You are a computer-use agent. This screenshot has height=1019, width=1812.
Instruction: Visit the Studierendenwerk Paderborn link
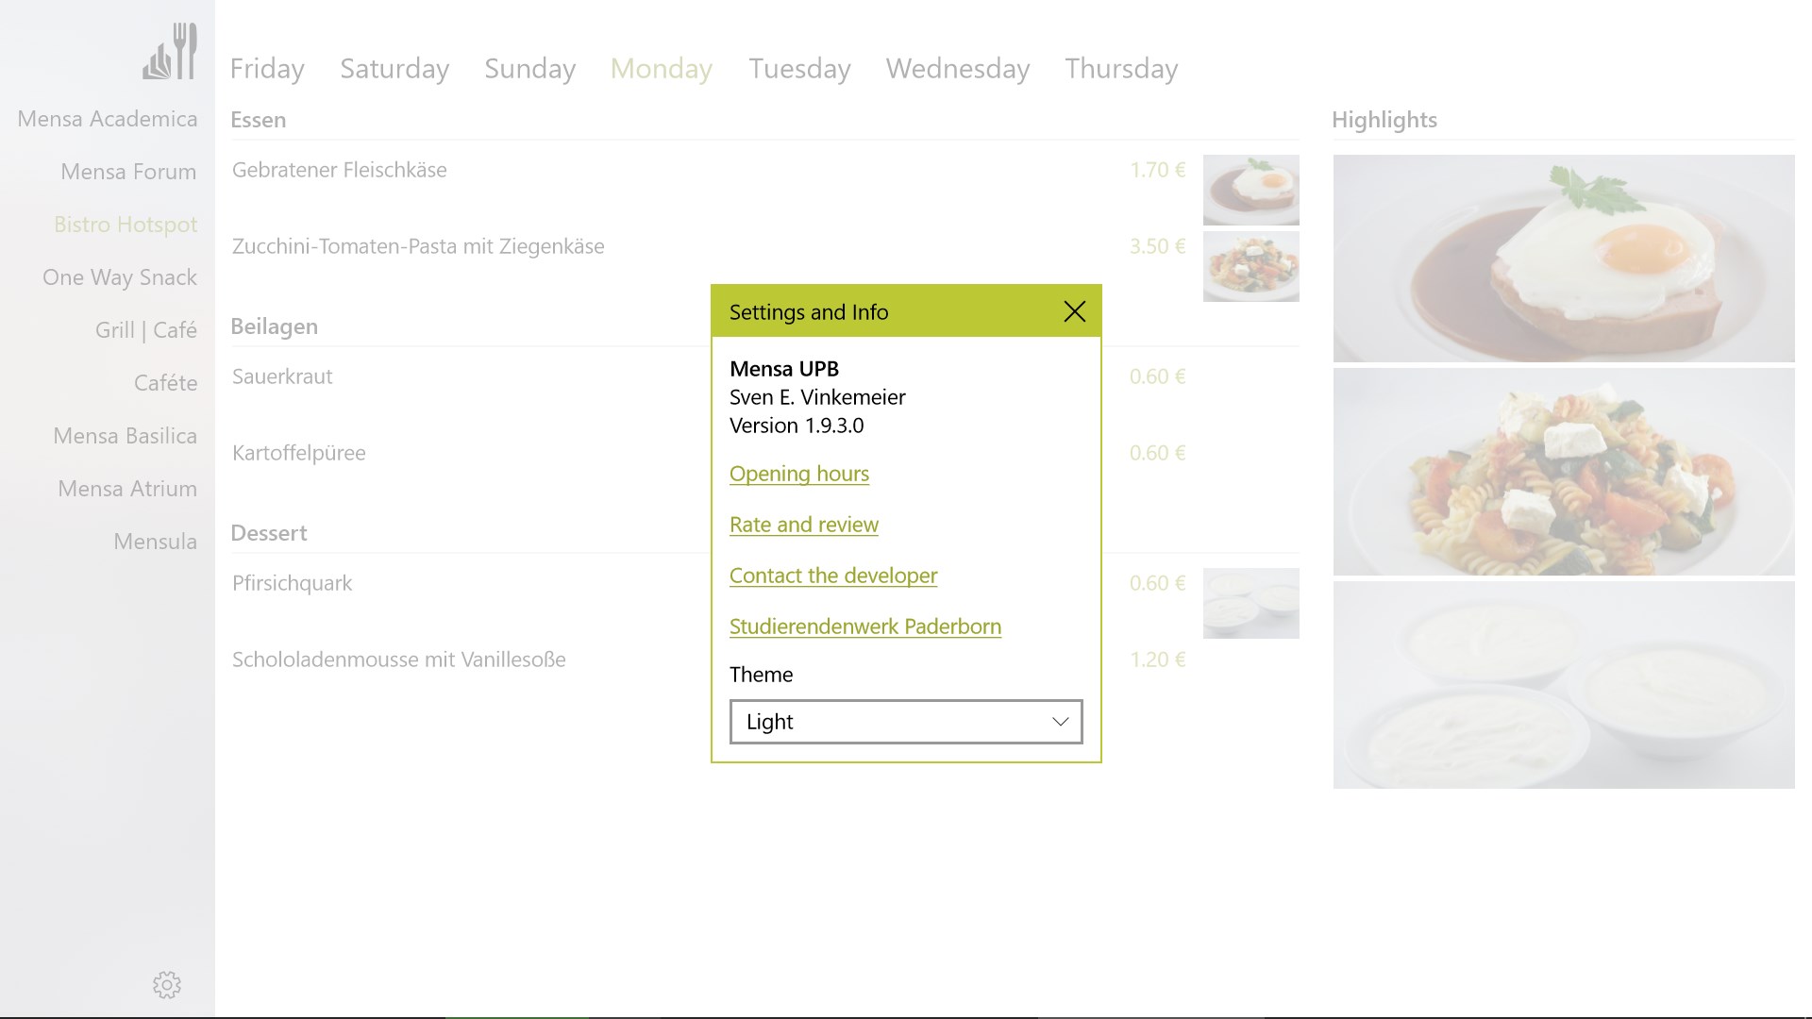point(864,626)
